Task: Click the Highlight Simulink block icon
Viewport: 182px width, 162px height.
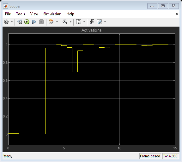Action: [x=51, y=22]
